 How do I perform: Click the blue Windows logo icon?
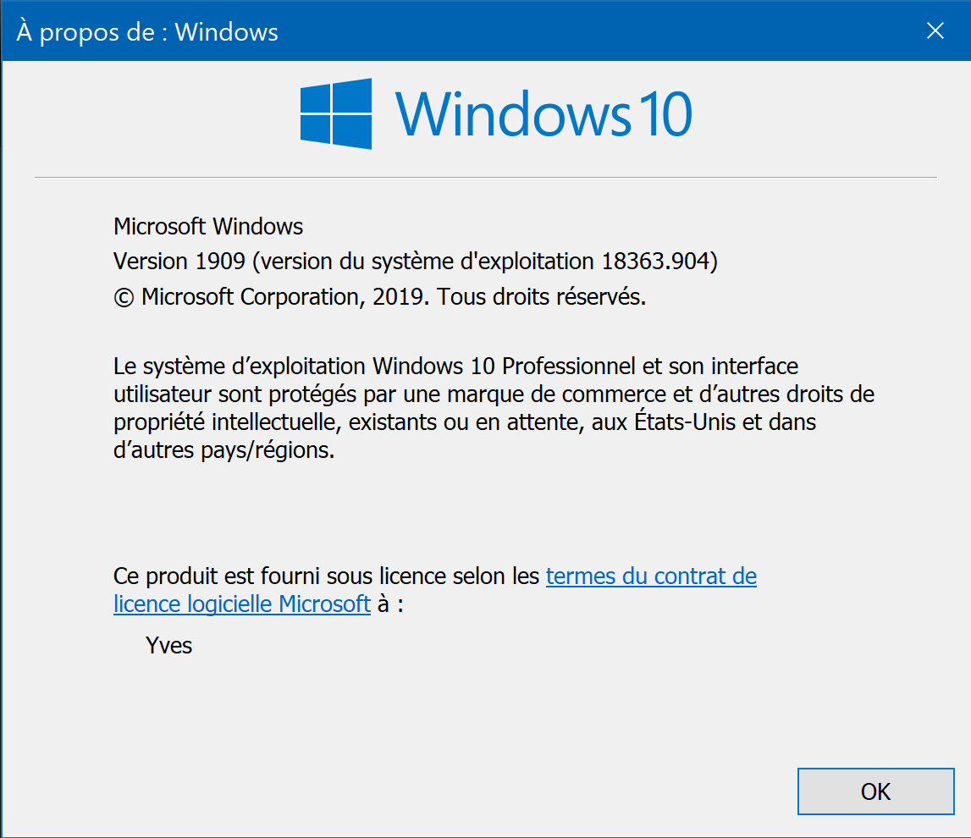click(x=336, y=114)
